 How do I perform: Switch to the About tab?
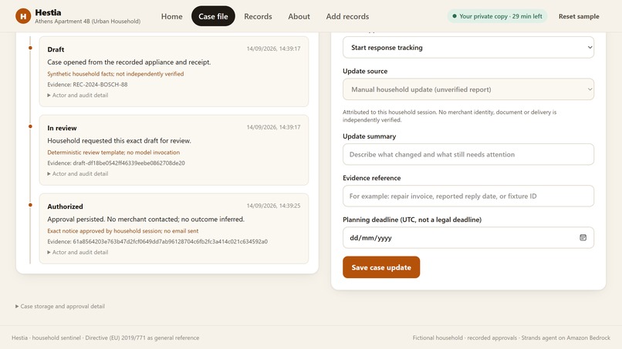click(299, 16)
